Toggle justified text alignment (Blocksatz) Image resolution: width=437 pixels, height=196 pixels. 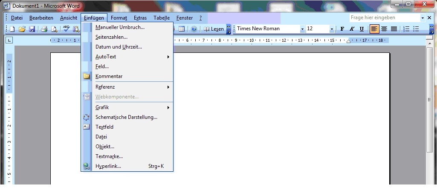coord(394,29)
